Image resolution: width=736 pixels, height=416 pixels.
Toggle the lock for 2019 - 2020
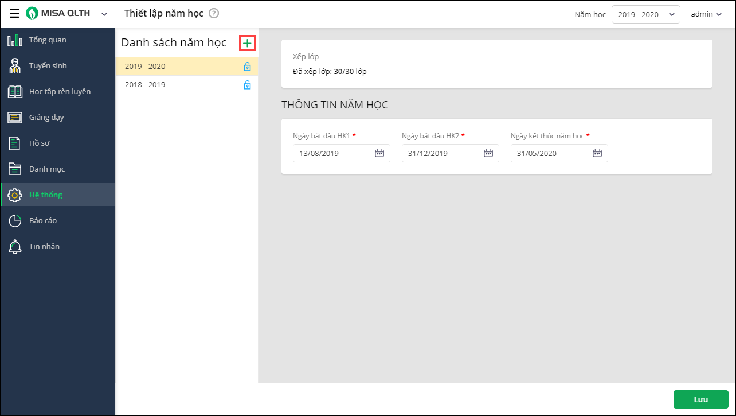247,67
